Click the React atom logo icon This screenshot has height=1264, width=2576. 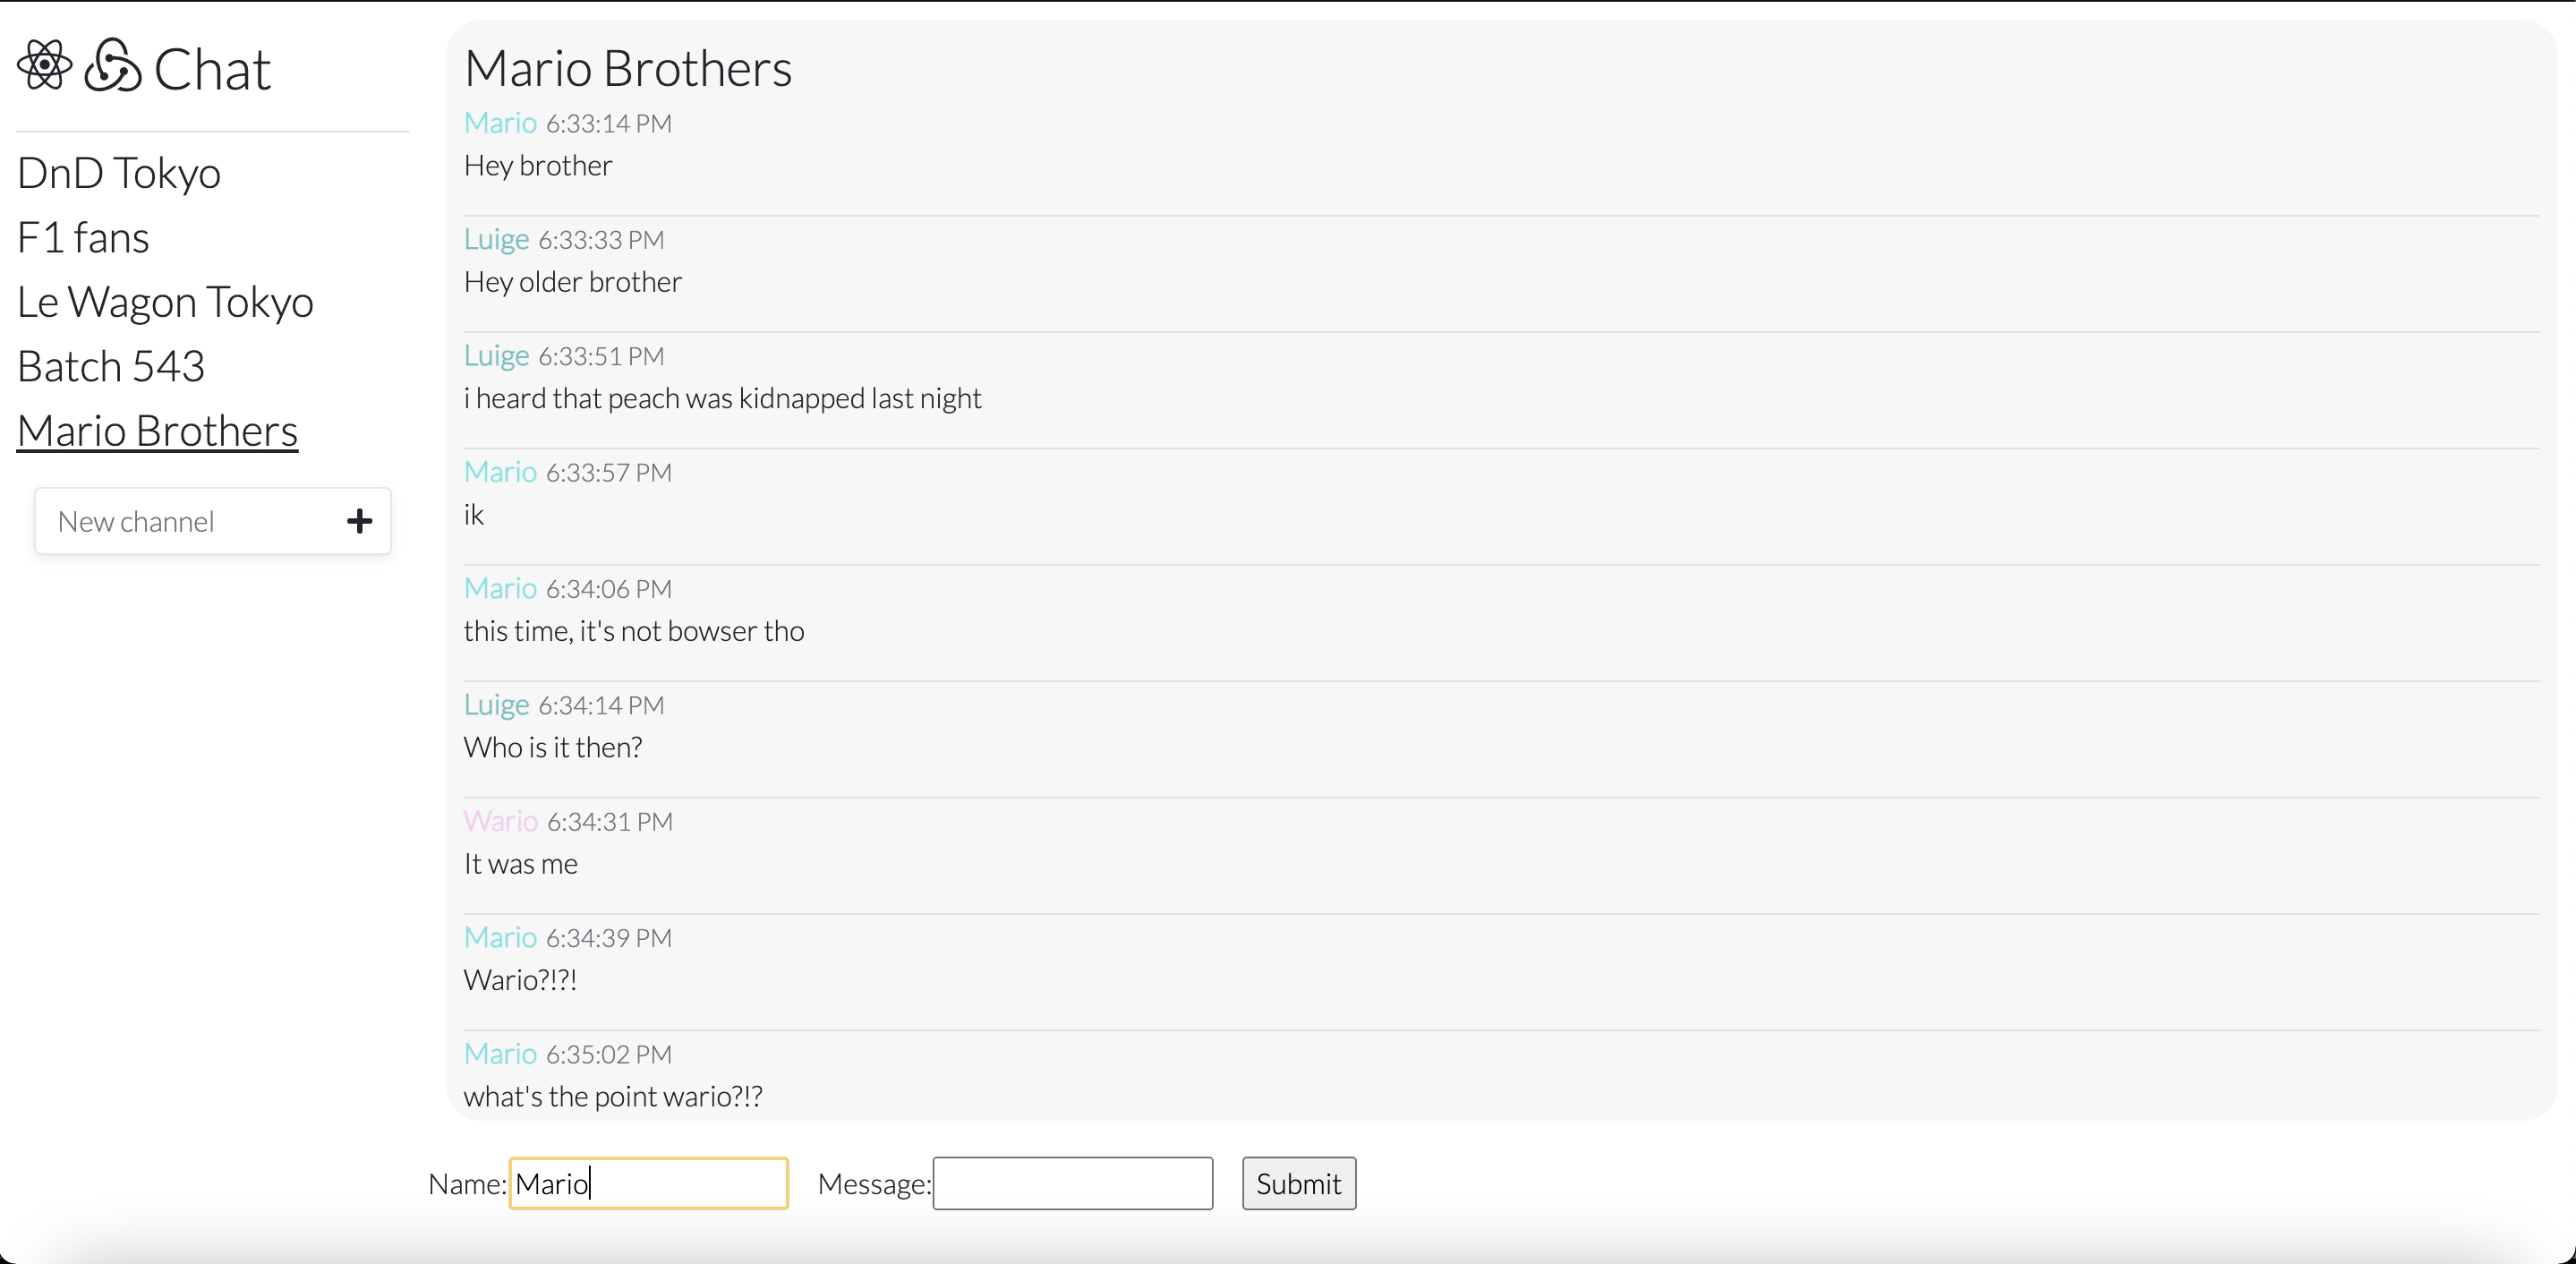tap(44, 66)
